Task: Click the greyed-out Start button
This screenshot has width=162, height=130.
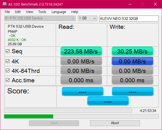Action: pyautogui.click(x=54, y=123)
